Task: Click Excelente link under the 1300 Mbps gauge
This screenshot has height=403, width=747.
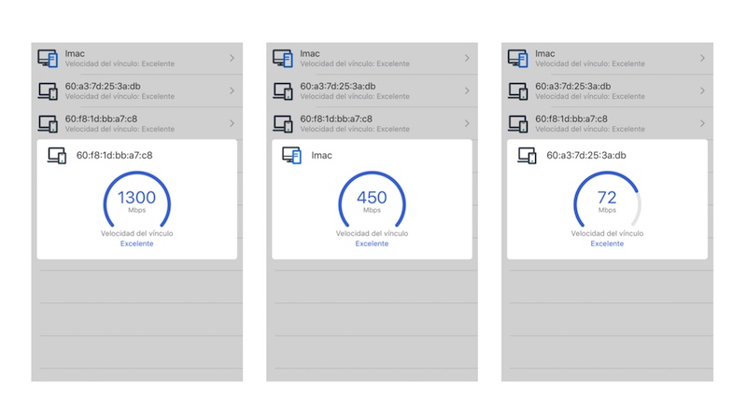Action: pyautogui.click(x=136, y=243)
